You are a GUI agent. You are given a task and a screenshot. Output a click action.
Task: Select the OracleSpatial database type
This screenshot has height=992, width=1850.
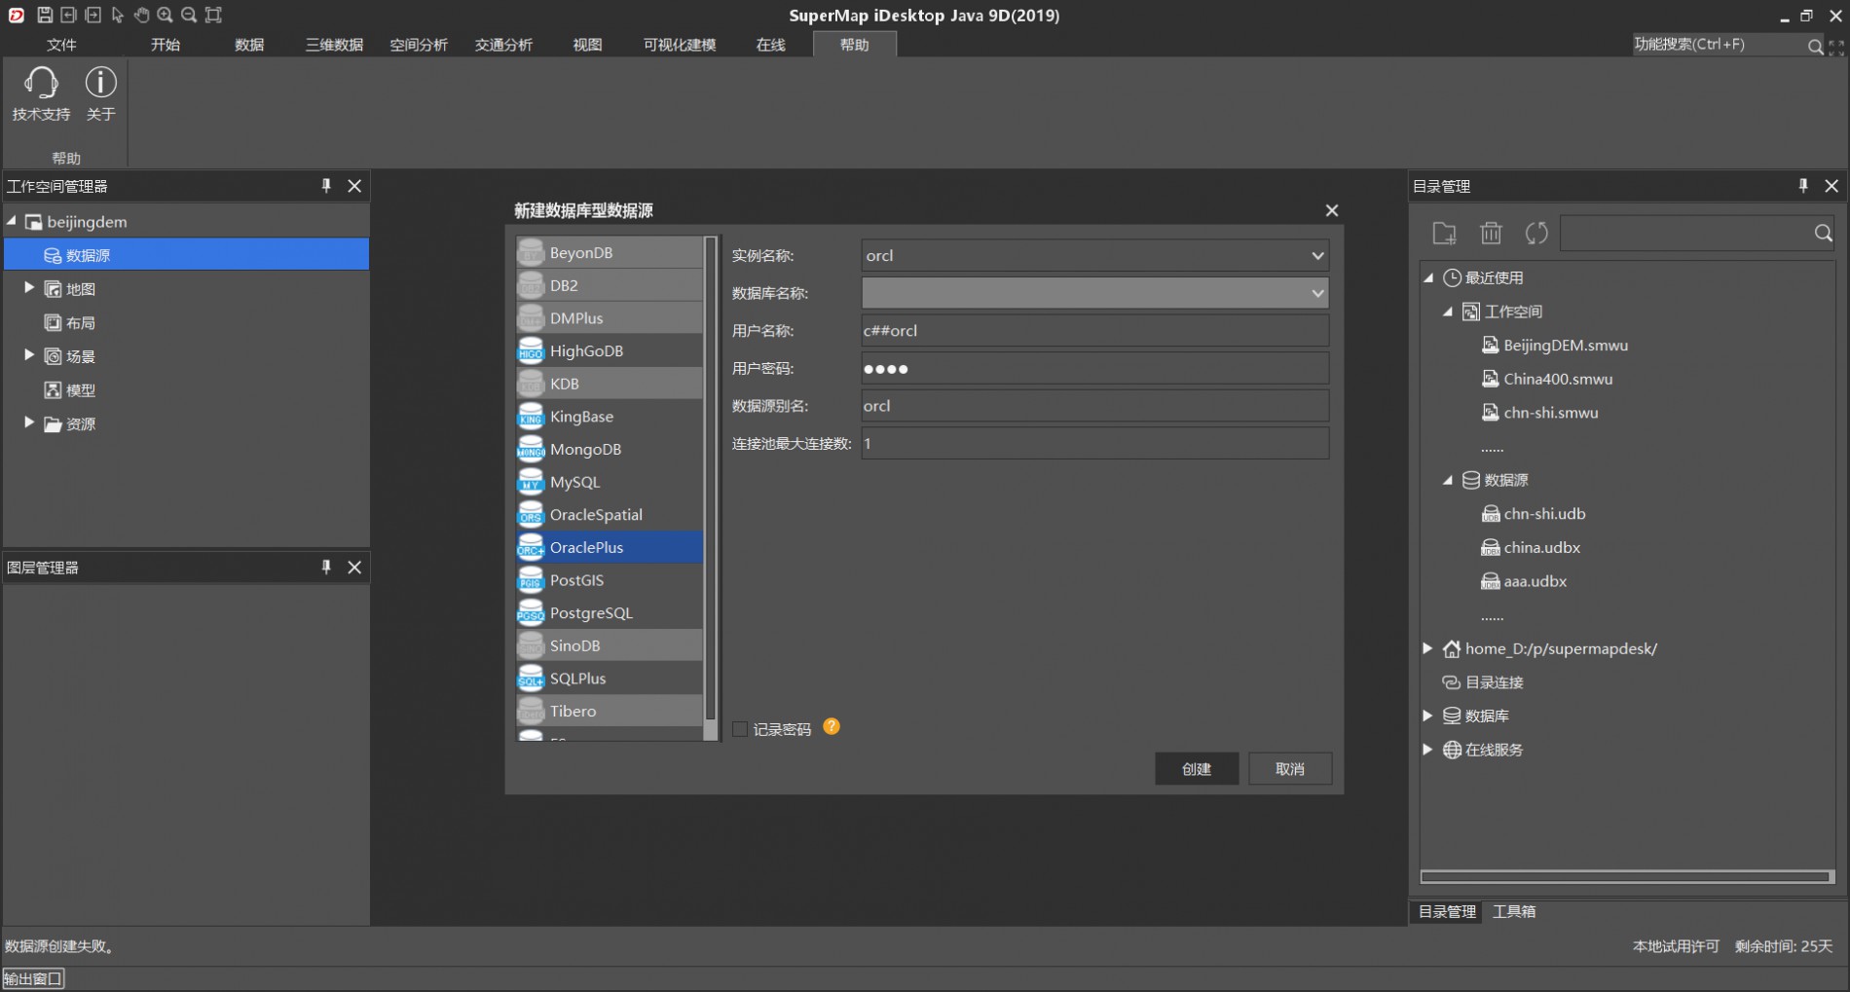[x=610, y=514]
